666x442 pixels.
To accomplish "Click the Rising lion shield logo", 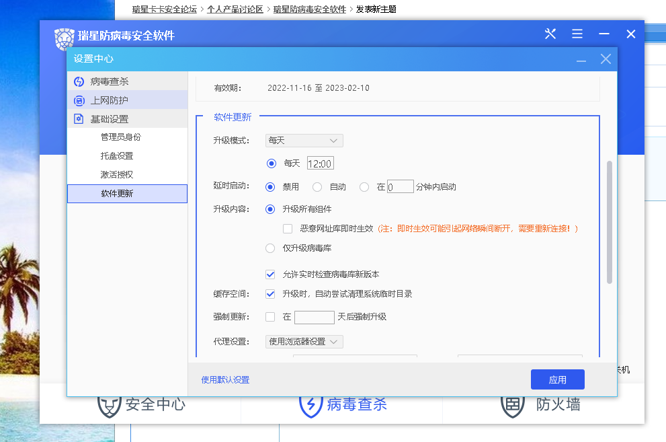I will pos(64,38).
